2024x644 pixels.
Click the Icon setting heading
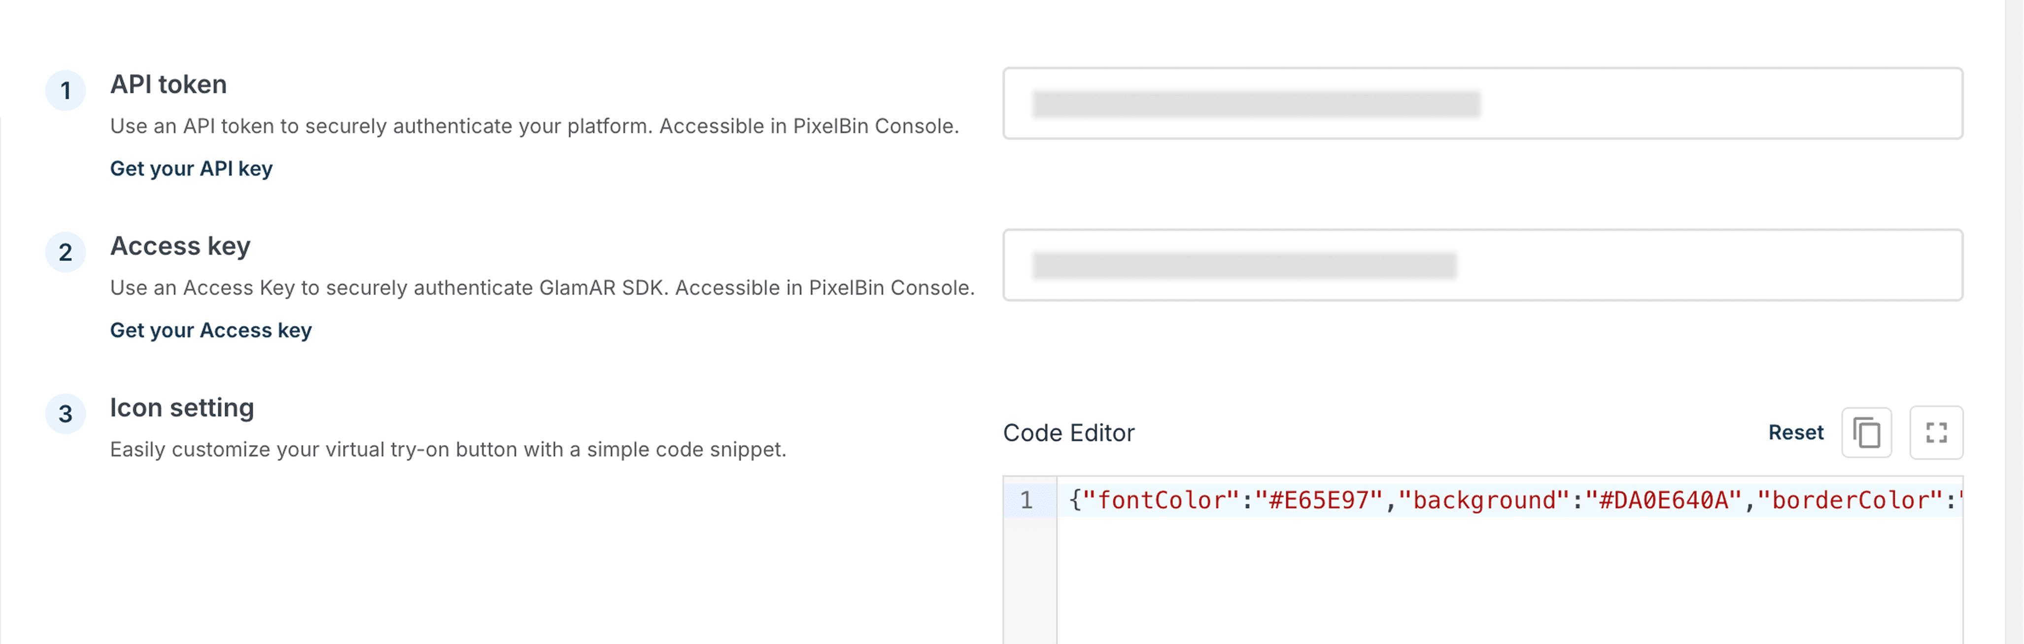point(181,408)
